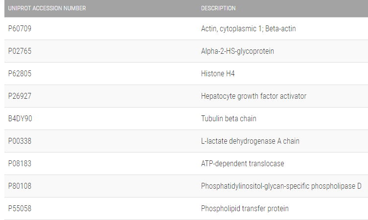Image resolution: width=368 pixels, height=220 pixels.
Task: Click the Histone H4 description
Action: click(x=218, y=74)
